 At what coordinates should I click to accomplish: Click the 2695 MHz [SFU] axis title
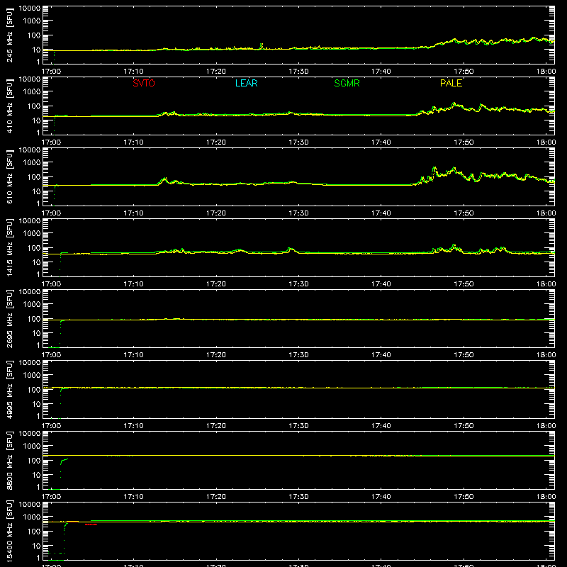pyautogui.click(x=9, y=318)
